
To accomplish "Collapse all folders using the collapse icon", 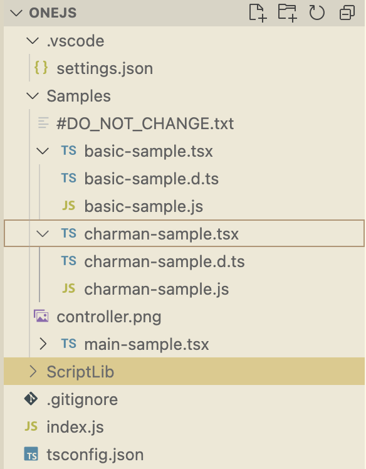I will (347, 13).
